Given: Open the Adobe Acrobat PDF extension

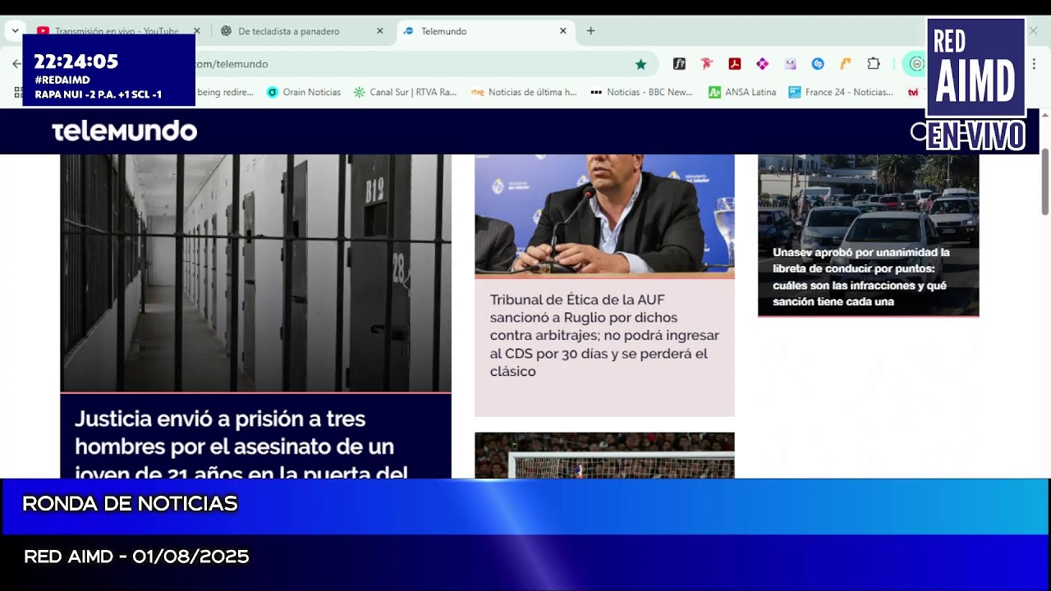Looking at the screenshot, I should 735,64.
